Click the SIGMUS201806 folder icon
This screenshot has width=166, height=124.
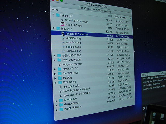click(59, 56)
